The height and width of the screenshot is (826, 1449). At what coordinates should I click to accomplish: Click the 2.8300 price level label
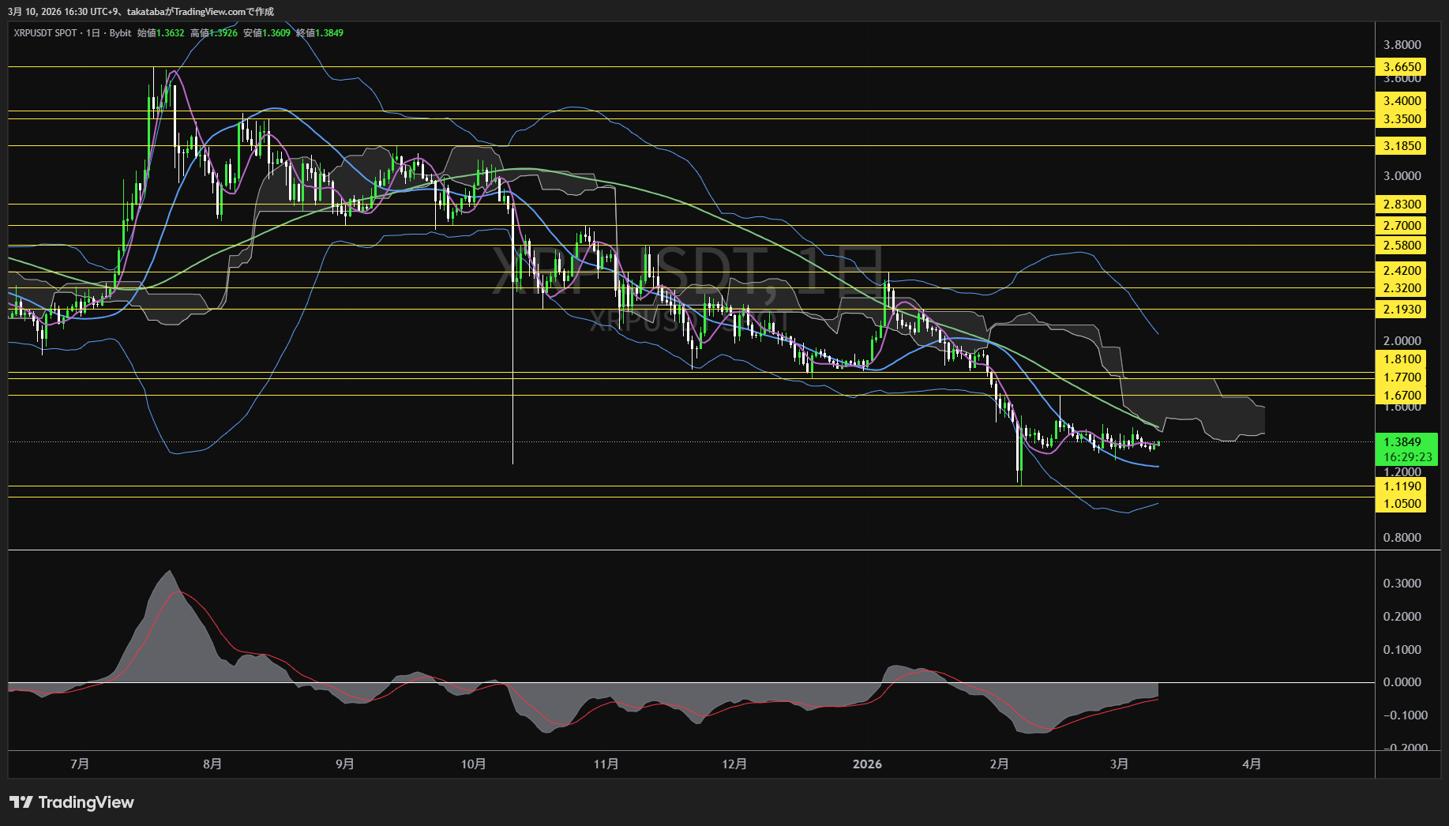(1402, 205)
